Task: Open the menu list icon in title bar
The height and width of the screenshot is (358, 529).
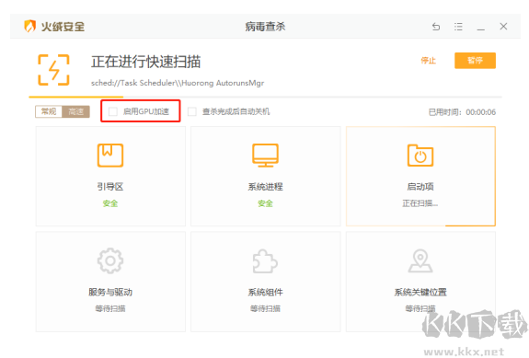Action: 458,27
